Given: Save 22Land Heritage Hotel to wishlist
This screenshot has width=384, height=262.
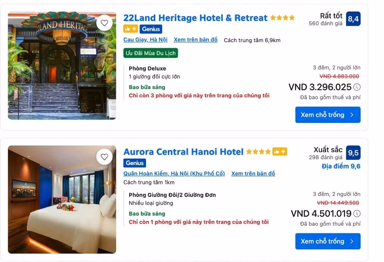Looking at the screenshot, I should (x=104, y=23).
